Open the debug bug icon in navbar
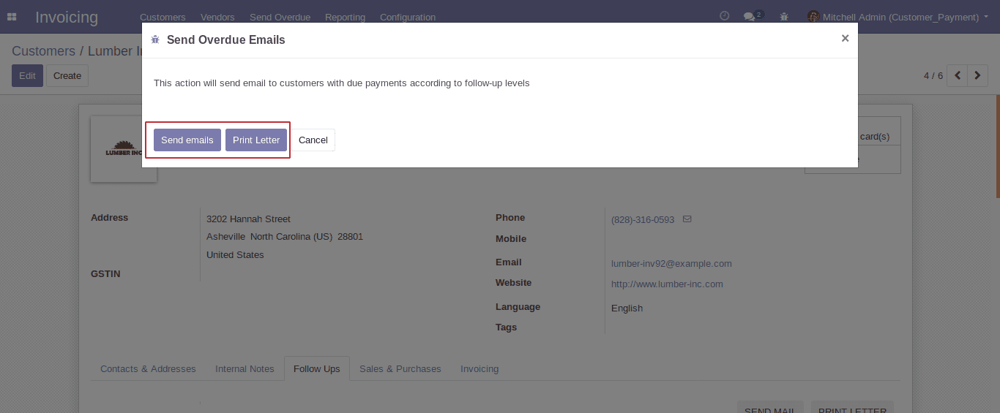The image size is (1000, 413). click(x=785, y=16)
